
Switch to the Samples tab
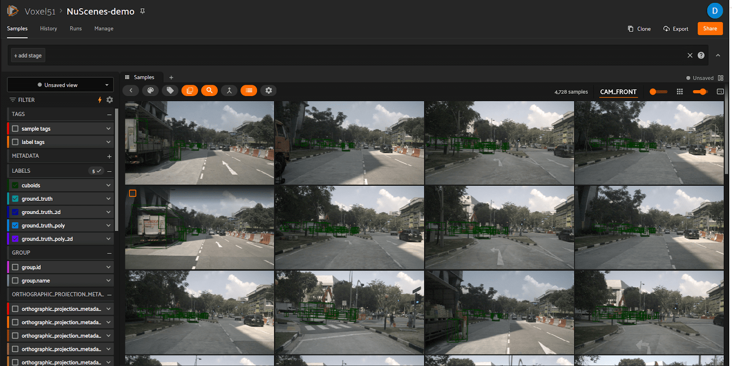(17, 28)
